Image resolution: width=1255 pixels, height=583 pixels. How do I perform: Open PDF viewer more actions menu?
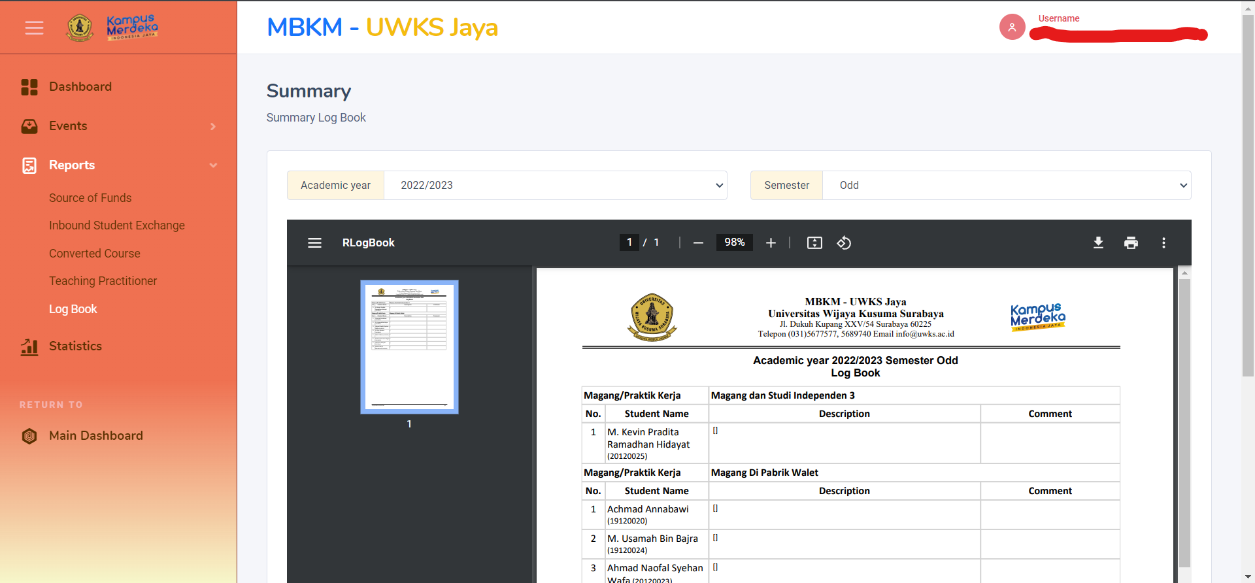1163,242
